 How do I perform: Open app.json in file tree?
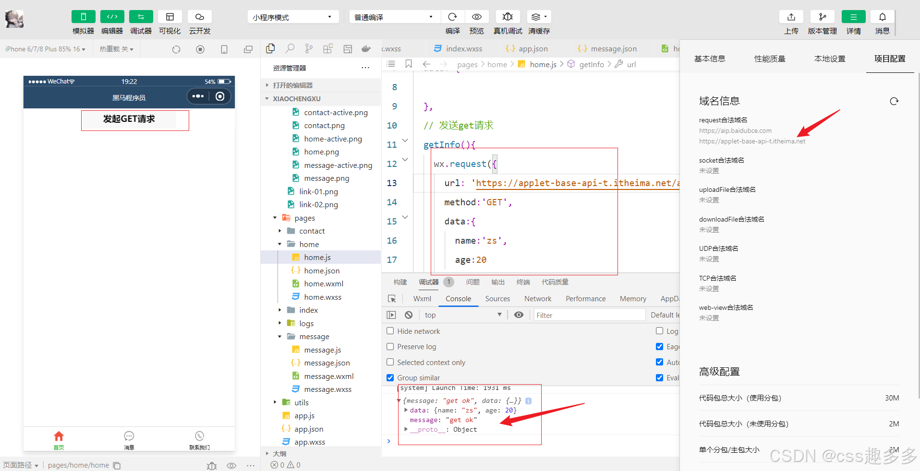pyautogui.click(x=321, y=429)
